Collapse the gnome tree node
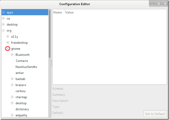This screenshot has height=120, width=169. tap(8, 49)
